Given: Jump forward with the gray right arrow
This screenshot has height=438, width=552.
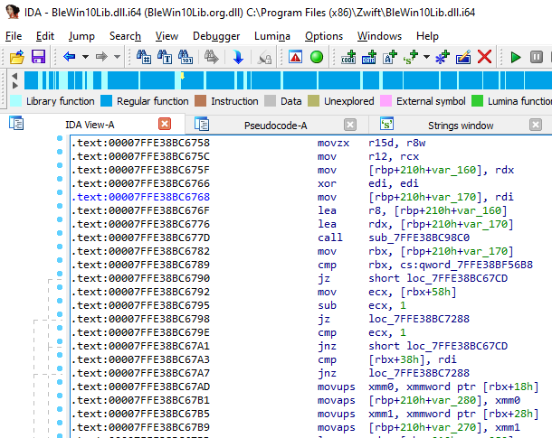Looking at the screenshot, I should coord(101,57).
